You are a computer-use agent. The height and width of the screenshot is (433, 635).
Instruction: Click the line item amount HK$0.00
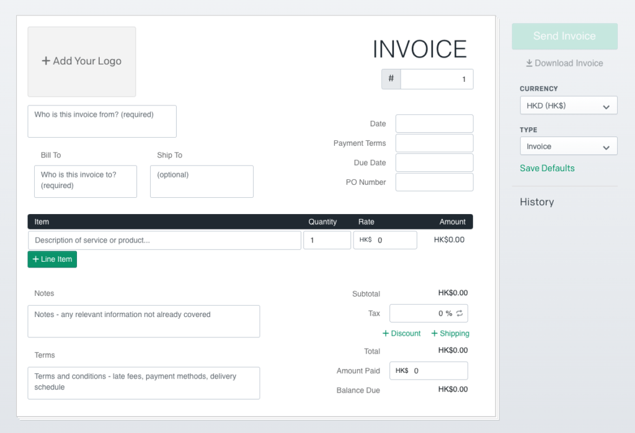[x=449, y=240]
